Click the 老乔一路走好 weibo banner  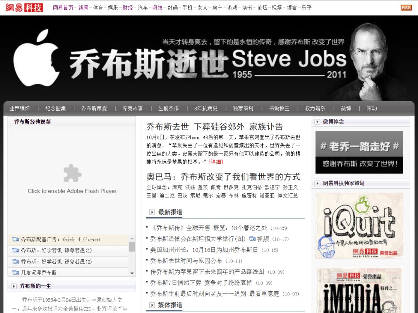(359, 152)
